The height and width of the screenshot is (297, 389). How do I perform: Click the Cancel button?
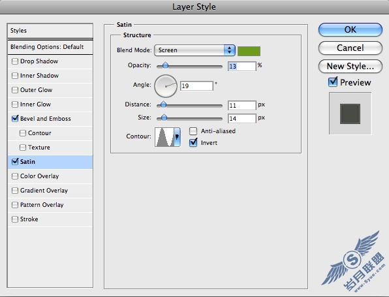(350, 48)
